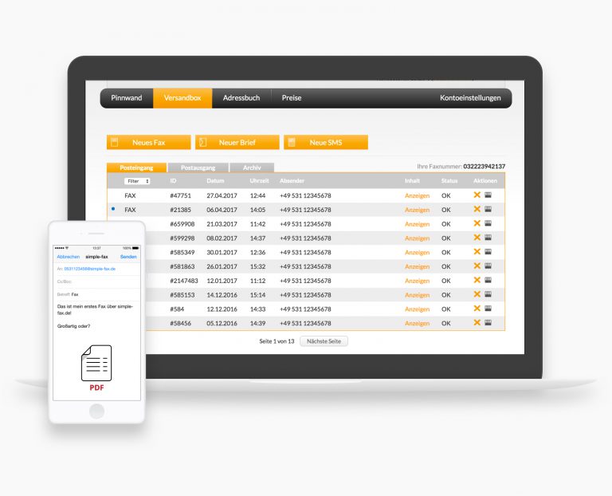Click the letter icon on Neuer Brief button
This screenshot has width=612, height=496.
pos(203,142)
